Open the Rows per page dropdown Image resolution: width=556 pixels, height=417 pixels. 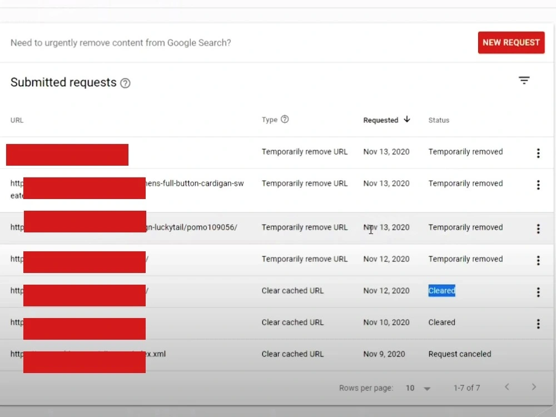tap(427, 389)
